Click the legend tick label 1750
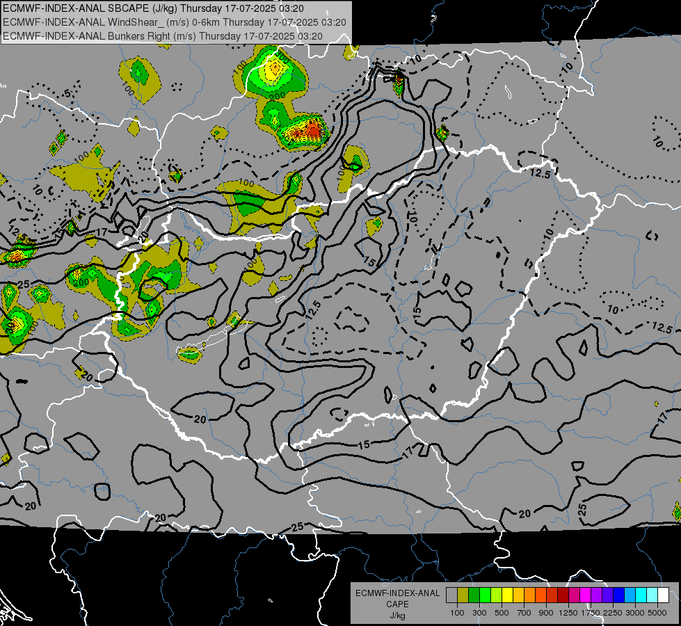681x626 pixels. tap(591, 613)
